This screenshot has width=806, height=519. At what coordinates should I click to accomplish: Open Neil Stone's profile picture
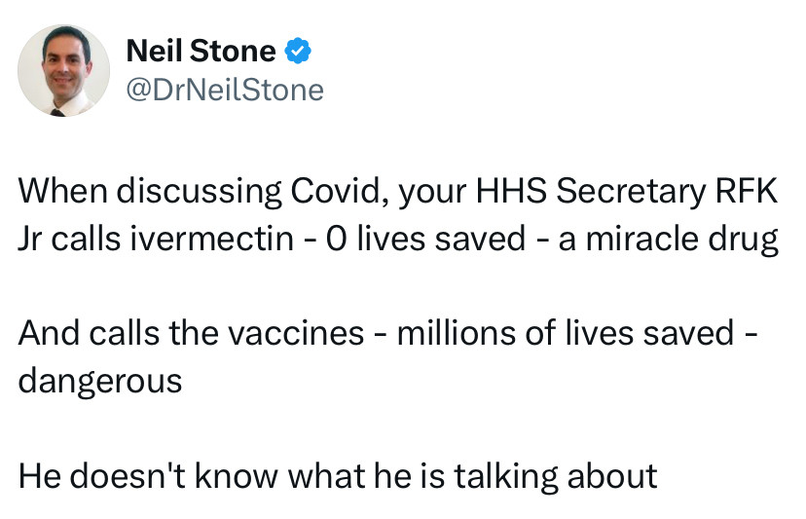63,70
